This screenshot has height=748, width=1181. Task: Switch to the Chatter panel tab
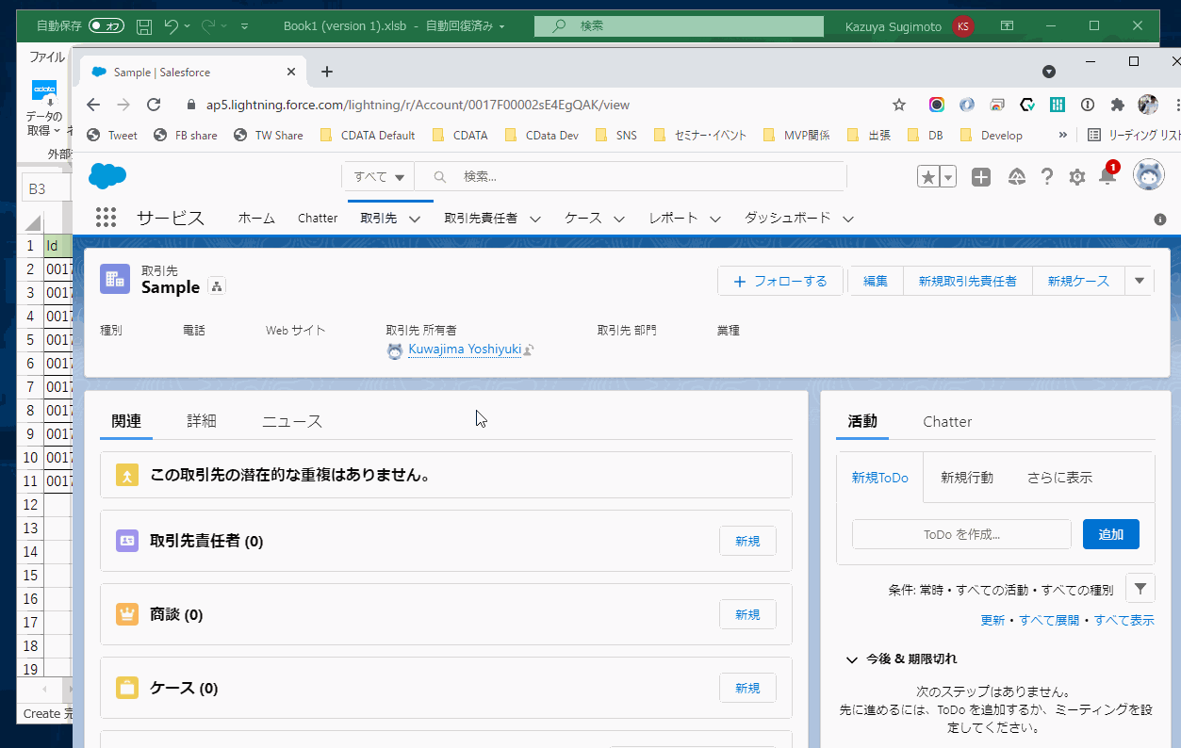click(947, 421)
